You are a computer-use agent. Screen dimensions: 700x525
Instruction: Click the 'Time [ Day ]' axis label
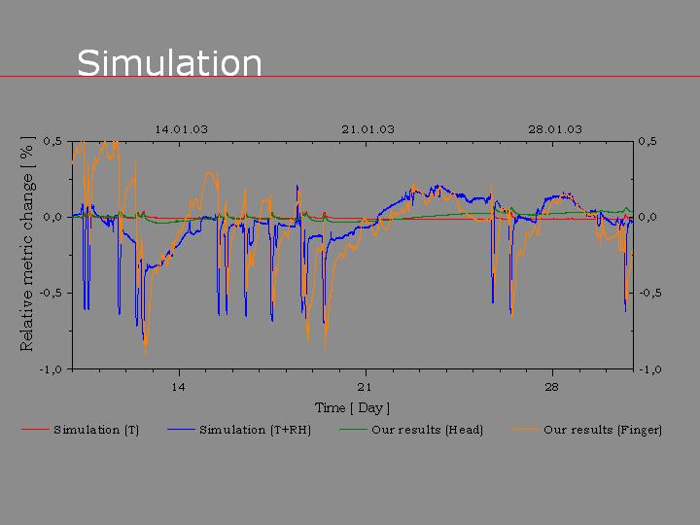coord(352,407)
